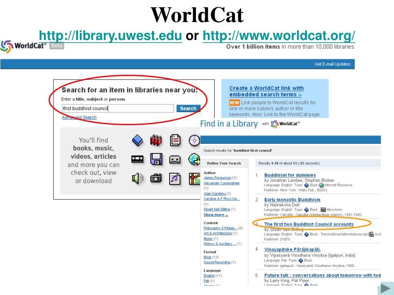Screen dimensions: 394x295
Task: Click Get E-mail Updates in blue bar
Action: coord(332,64)
